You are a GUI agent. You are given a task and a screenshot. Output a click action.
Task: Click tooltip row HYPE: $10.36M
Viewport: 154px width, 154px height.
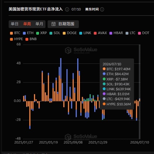[x=117, y=104]
